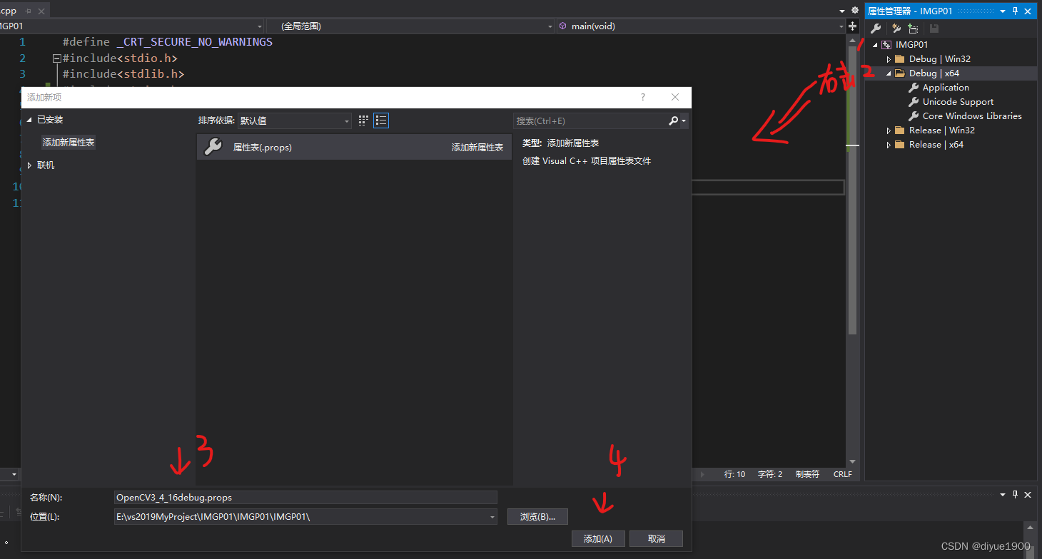Select the Application property sheet
The image size is (1042, 559).
pyautogui.click(x=946, y=88)
